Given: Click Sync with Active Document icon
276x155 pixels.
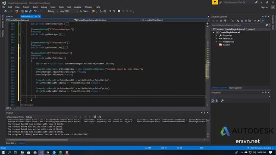Looking at the screenshot, I should 238,21.
